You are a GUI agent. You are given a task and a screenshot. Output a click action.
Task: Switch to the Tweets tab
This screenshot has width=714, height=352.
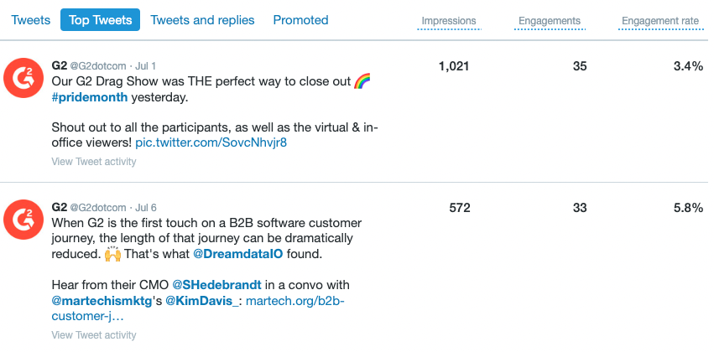(x=30, y=20)
